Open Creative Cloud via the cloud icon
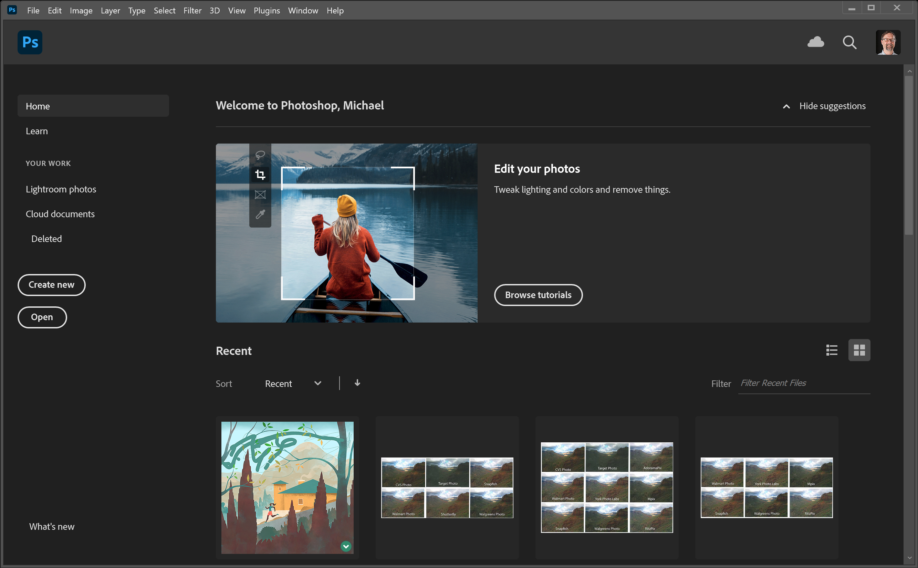 pos(816,42)
